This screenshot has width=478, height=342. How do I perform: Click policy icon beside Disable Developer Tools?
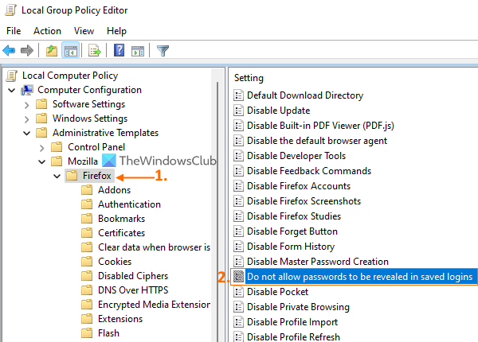(x=238, y=155)
